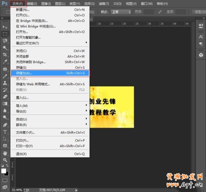
Task: Select the Zoom magnifier tool
Action: coord(5,160)
